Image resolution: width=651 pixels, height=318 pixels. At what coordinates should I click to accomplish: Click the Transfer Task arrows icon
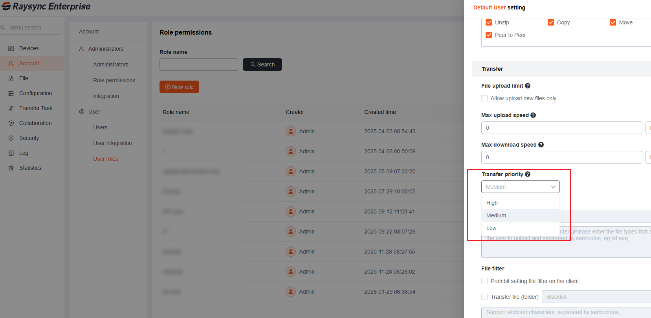pyautogui.click(x=11, y=108)
